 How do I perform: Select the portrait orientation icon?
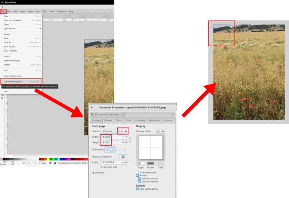pos(112,149)
